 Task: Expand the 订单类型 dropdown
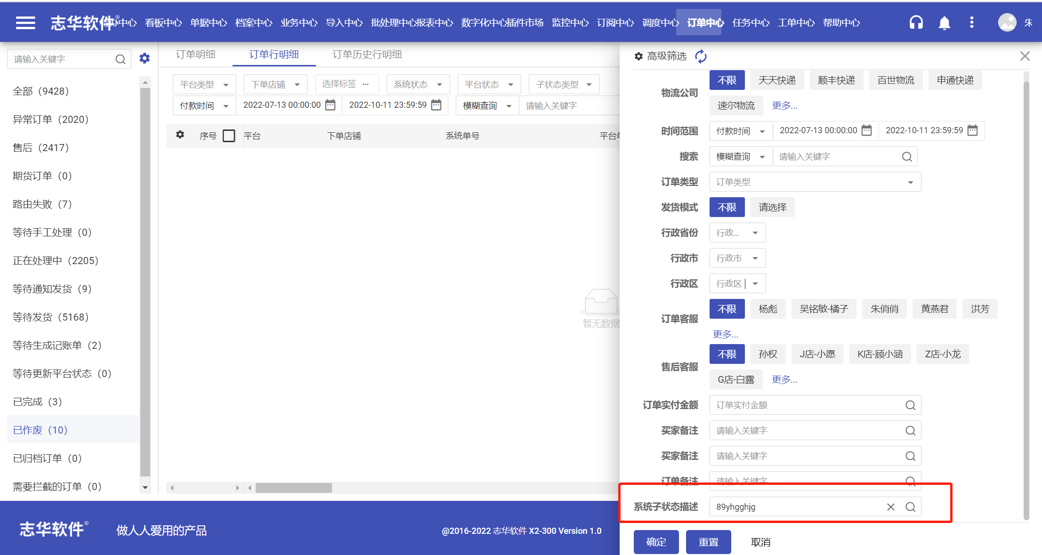[x=815, y=182]
